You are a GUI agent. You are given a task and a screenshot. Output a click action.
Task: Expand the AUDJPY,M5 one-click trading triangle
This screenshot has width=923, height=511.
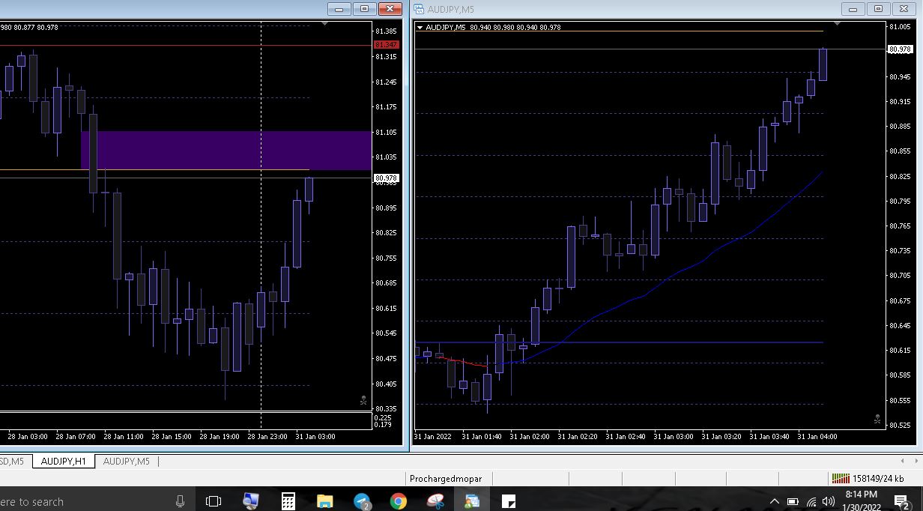click(x=420, y=27)
